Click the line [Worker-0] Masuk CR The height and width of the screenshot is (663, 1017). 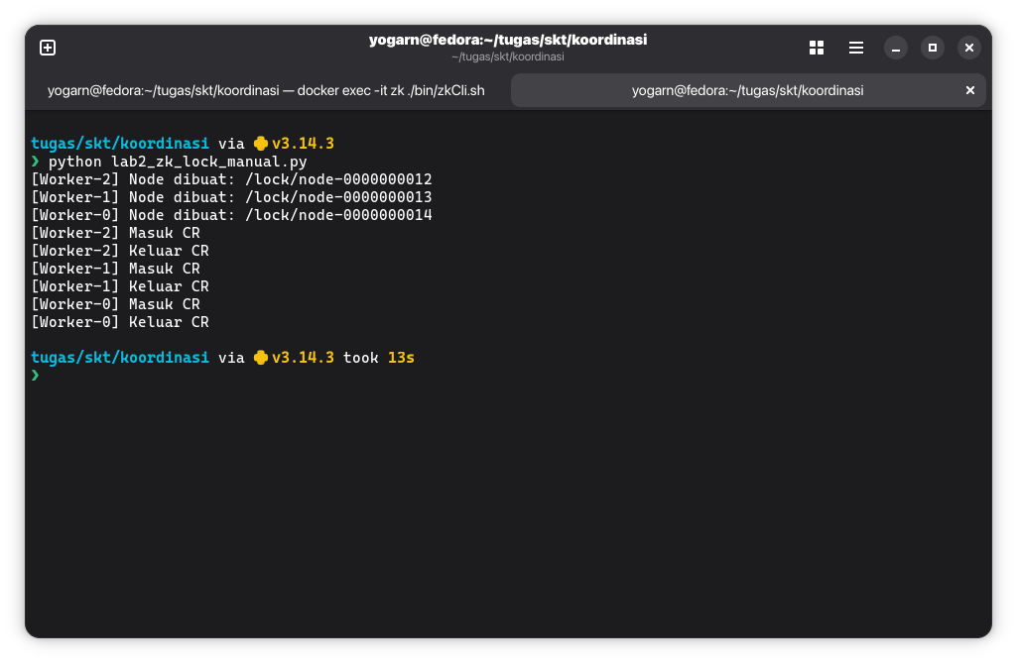(115, 304)
